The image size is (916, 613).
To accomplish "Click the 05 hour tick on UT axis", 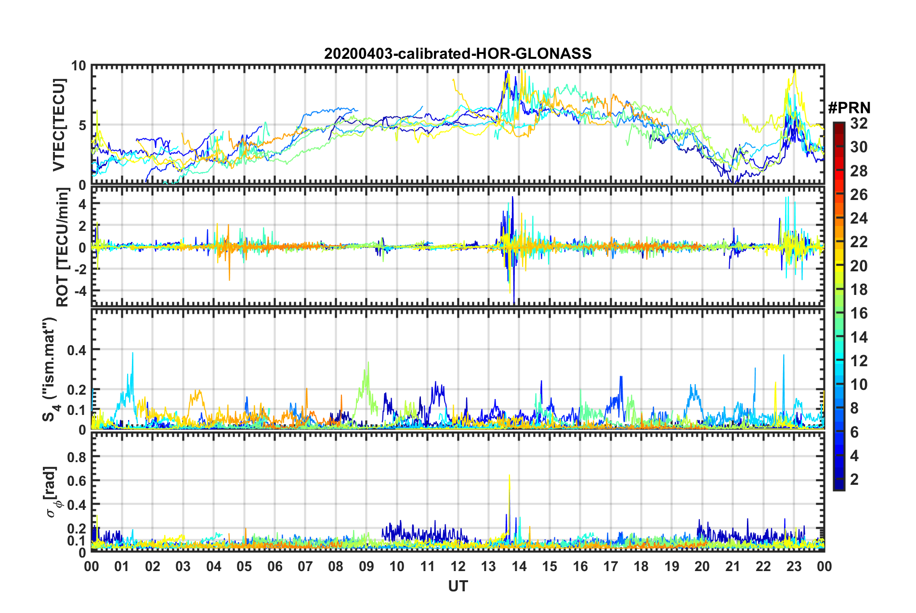I will 244,566.
